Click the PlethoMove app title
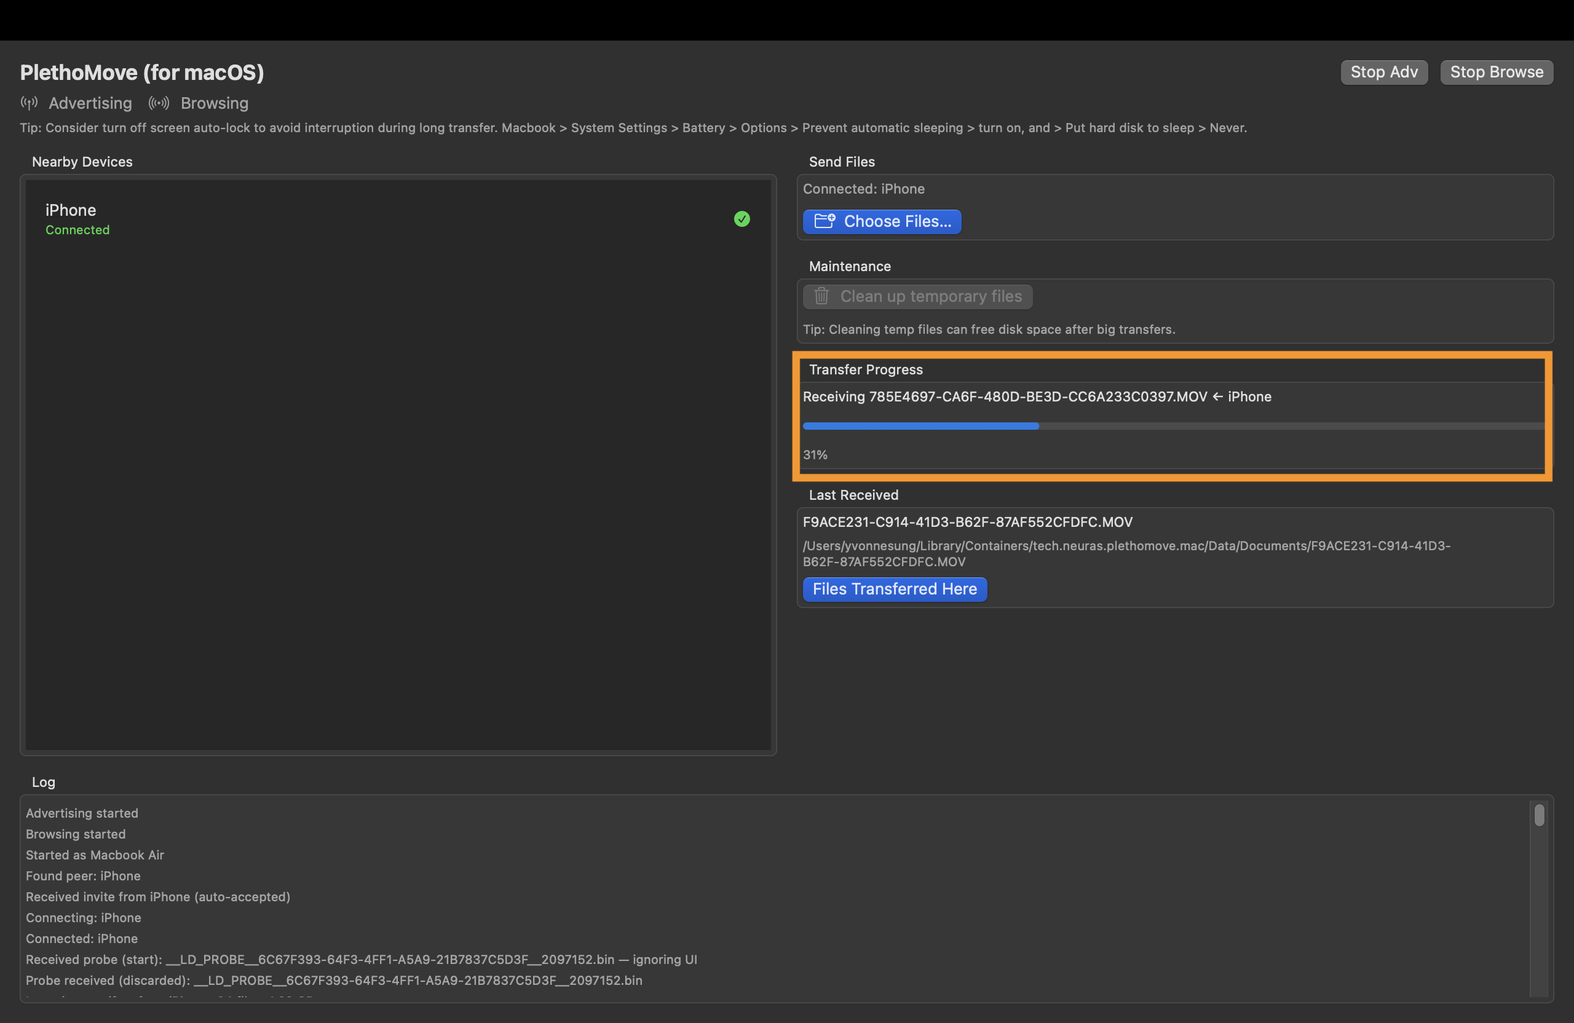1574x1023 pixels. [x=141, y=72]
